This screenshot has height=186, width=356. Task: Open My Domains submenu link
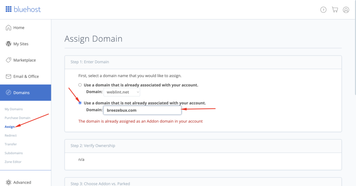(14, 109)
